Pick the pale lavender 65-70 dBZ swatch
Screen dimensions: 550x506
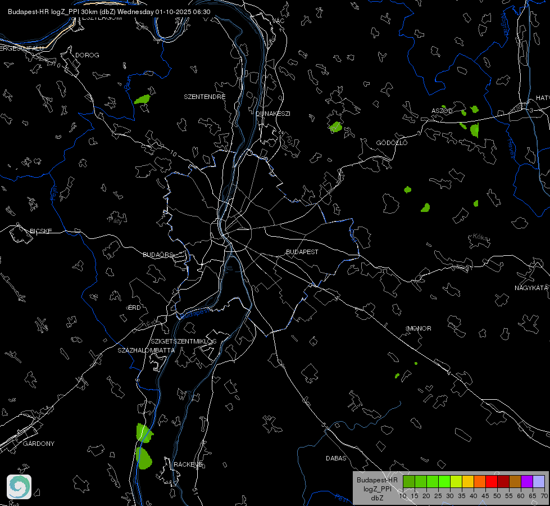coord(539,481)
